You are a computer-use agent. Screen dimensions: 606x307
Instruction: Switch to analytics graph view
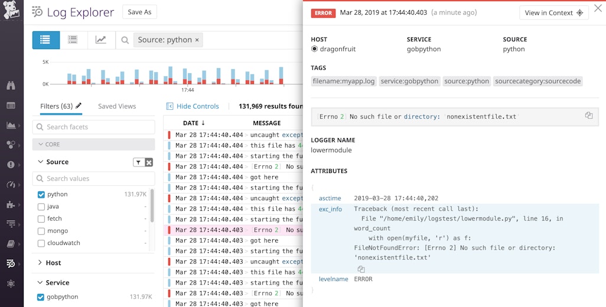pos(101,40)
